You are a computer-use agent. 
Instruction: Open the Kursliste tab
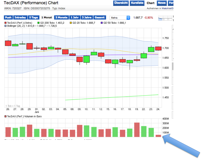tap(137, 3)
